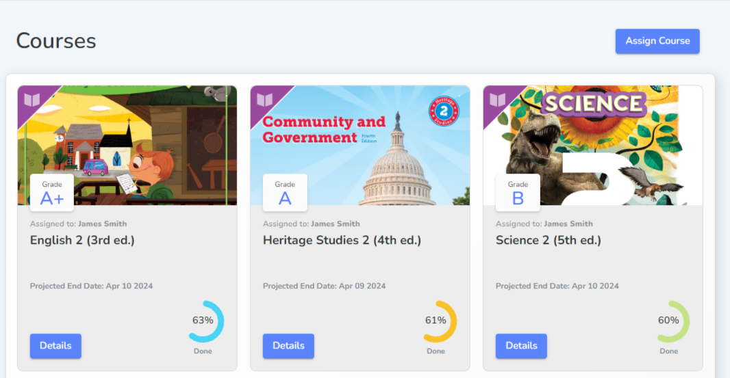Open Details for Science 2

(521, 345)
